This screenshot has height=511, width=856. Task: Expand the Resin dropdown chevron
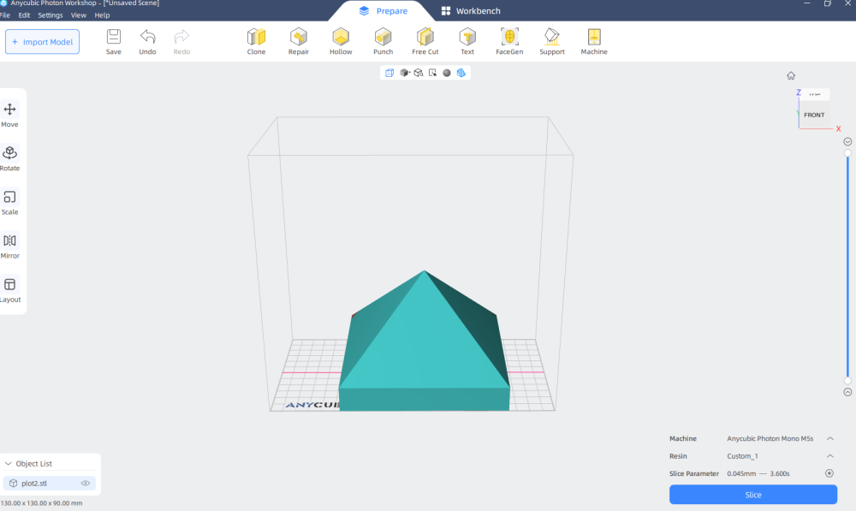(829, 456)
